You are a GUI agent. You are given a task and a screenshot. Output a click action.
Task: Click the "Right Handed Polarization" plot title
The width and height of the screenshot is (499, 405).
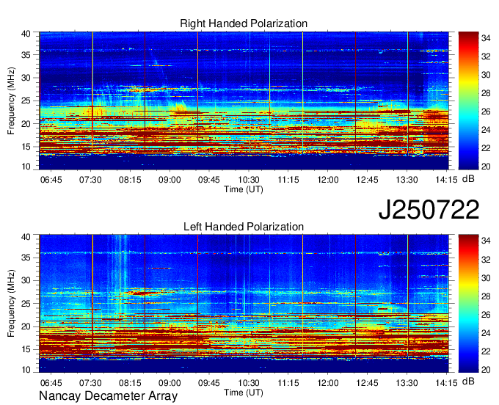(244, 23)
